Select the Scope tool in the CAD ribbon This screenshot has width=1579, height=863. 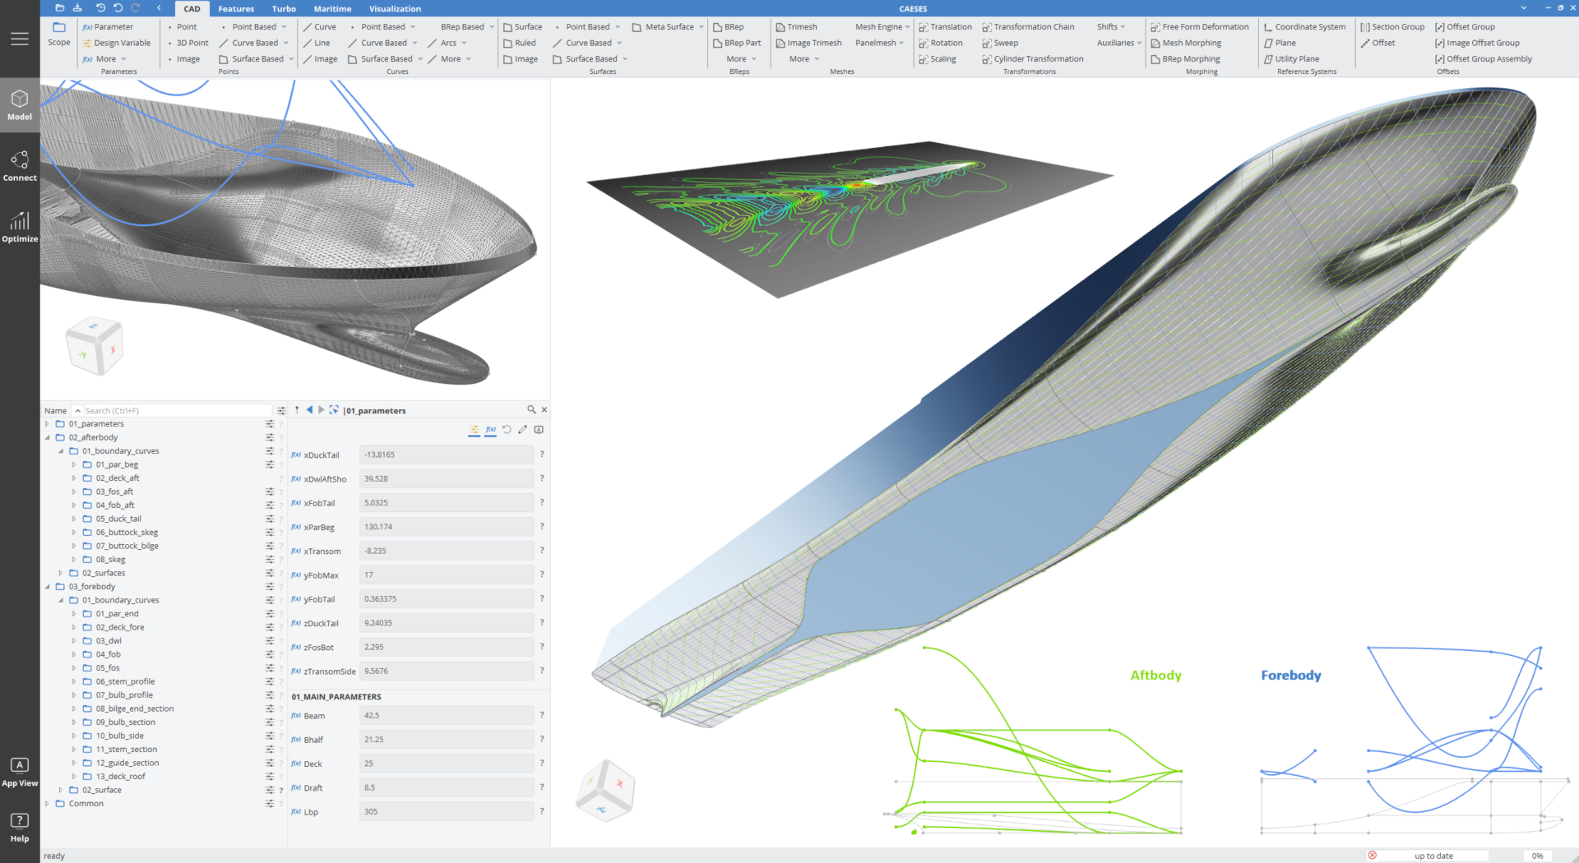tap(58, 36)
